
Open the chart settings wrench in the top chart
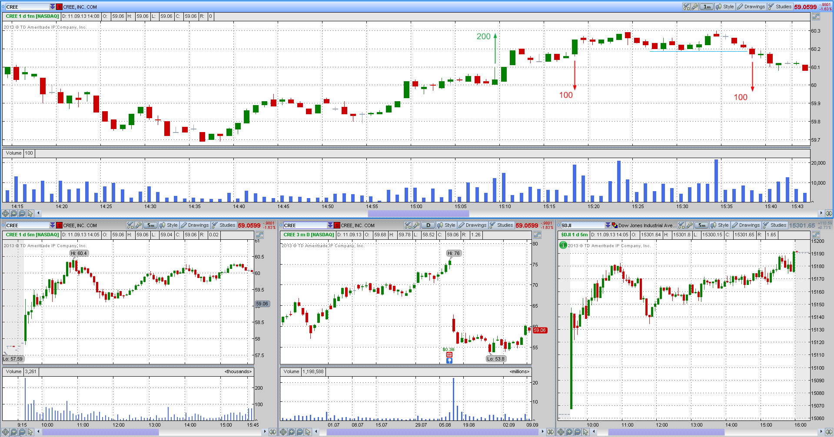click(694, 7)
